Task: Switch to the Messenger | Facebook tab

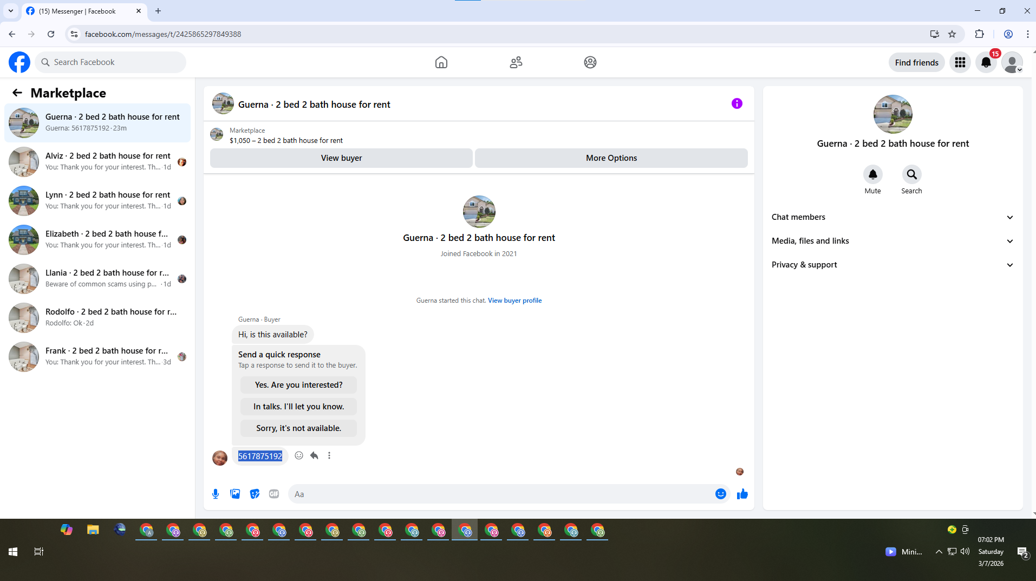Action: pos(84,11)
